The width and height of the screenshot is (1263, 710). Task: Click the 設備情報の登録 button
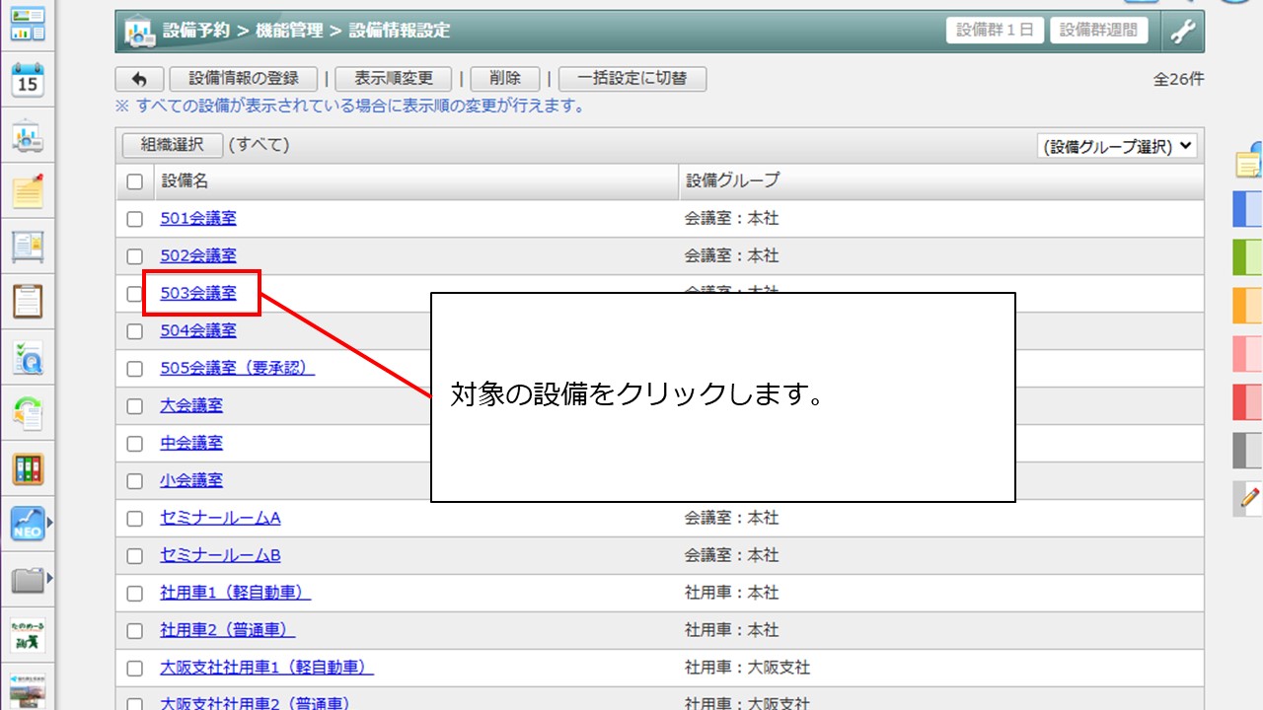pos(244,79)
